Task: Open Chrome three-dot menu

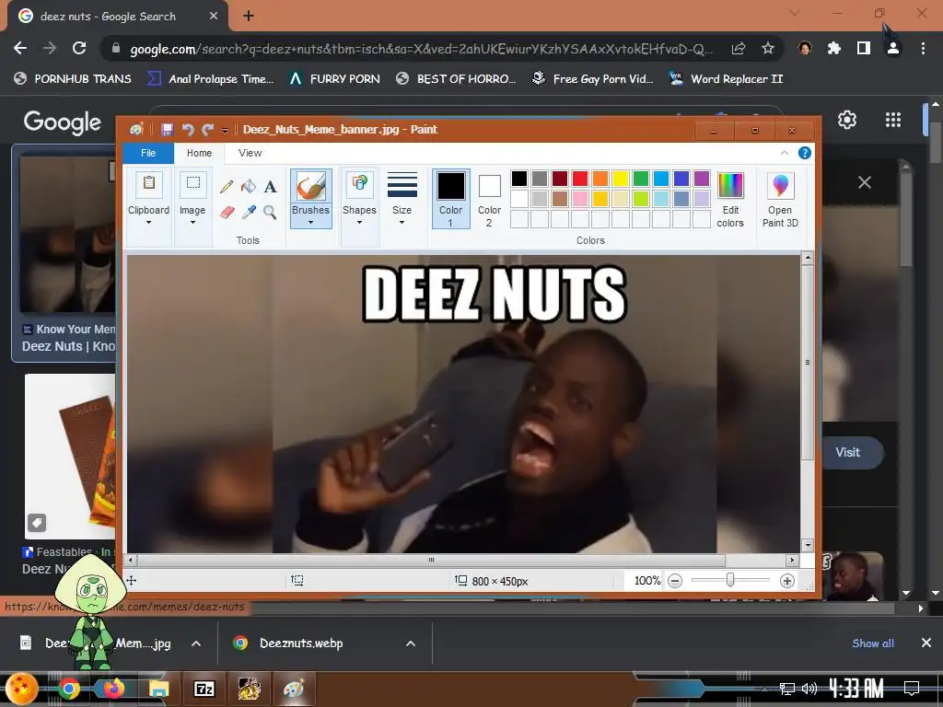Action: click(923, 48)
